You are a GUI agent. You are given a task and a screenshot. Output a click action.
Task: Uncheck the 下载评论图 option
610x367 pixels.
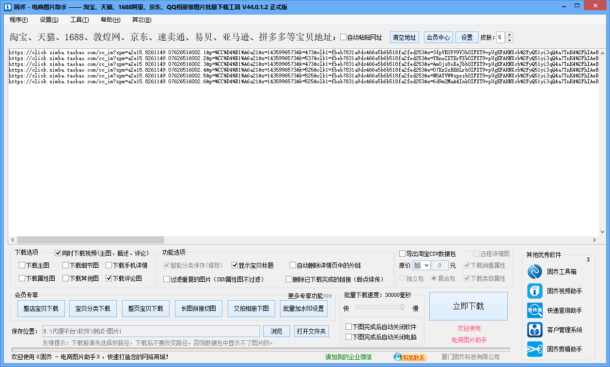109,278
